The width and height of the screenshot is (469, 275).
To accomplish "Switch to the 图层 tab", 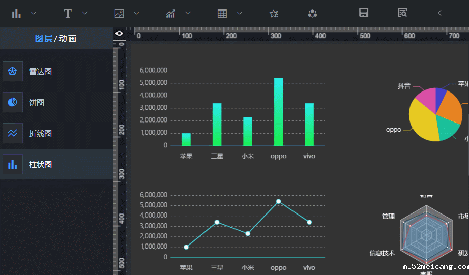I will coord(43,38).
